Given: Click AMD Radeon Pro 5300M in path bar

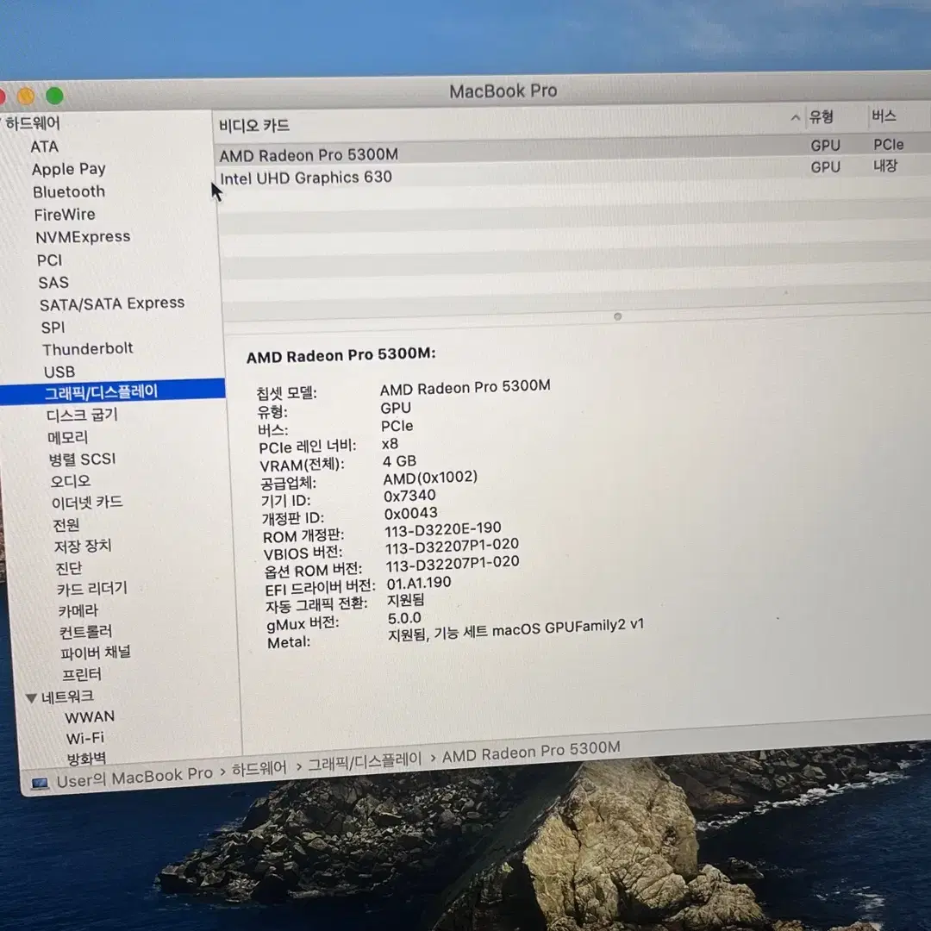Looking at the screenshot, I should (x=531, y=753).
